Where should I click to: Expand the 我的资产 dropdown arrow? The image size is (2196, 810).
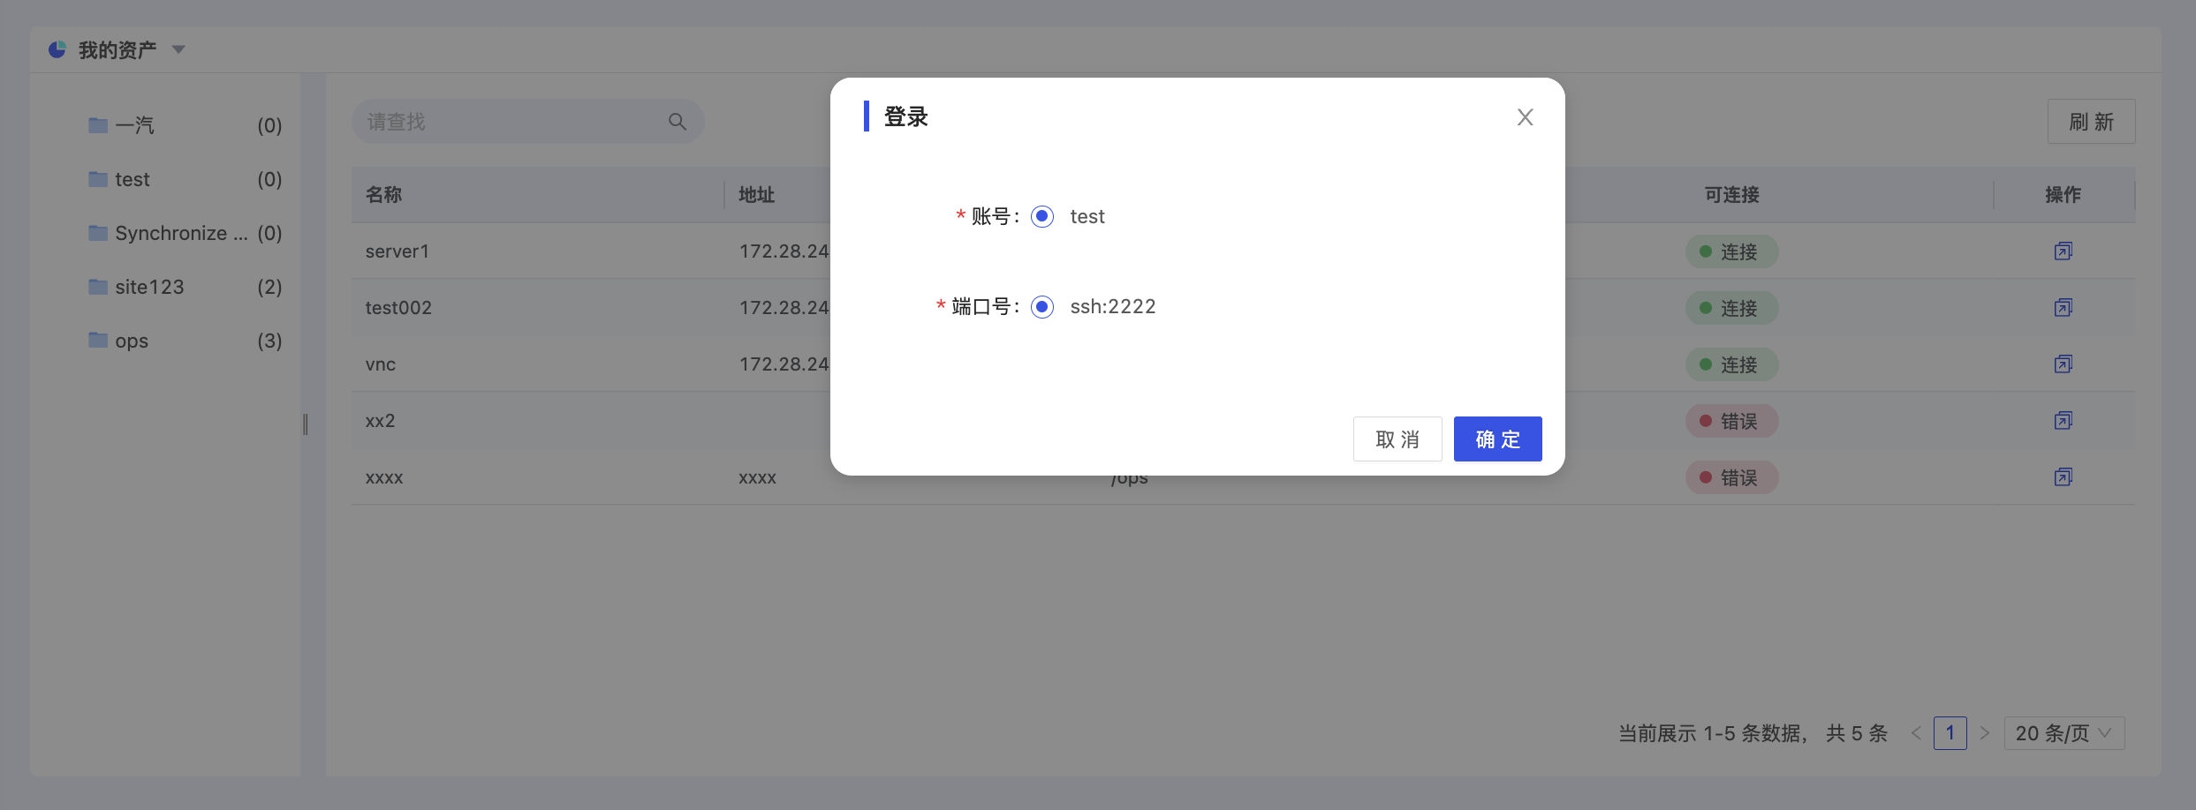tap(178, 49)
